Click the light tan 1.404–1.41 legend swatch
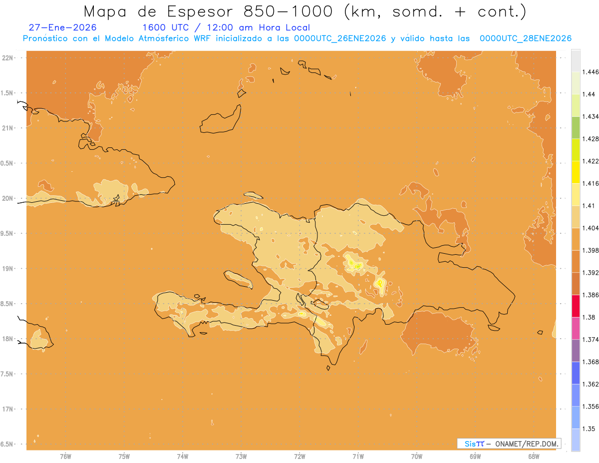Image resolution: width=599 pixels, height=463 pixels. 576,216
